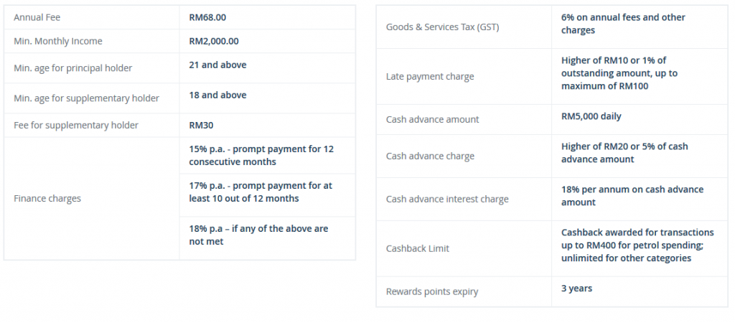Image resolution: width=735 pixels, height=323 pixels.
Task: Click Min. age for supplementary holder label
Action: (86, 98)
